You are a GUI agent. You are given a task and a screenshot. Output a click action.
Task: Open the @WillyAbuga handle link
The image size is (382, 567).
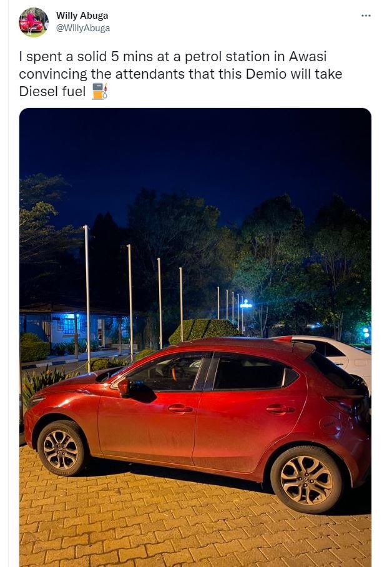coord(83,28)
